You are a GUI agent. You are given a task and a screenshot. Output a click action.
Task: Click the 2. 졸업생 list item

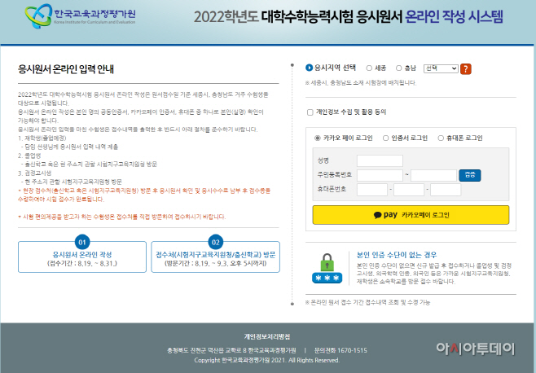click(x=29, y=156)
